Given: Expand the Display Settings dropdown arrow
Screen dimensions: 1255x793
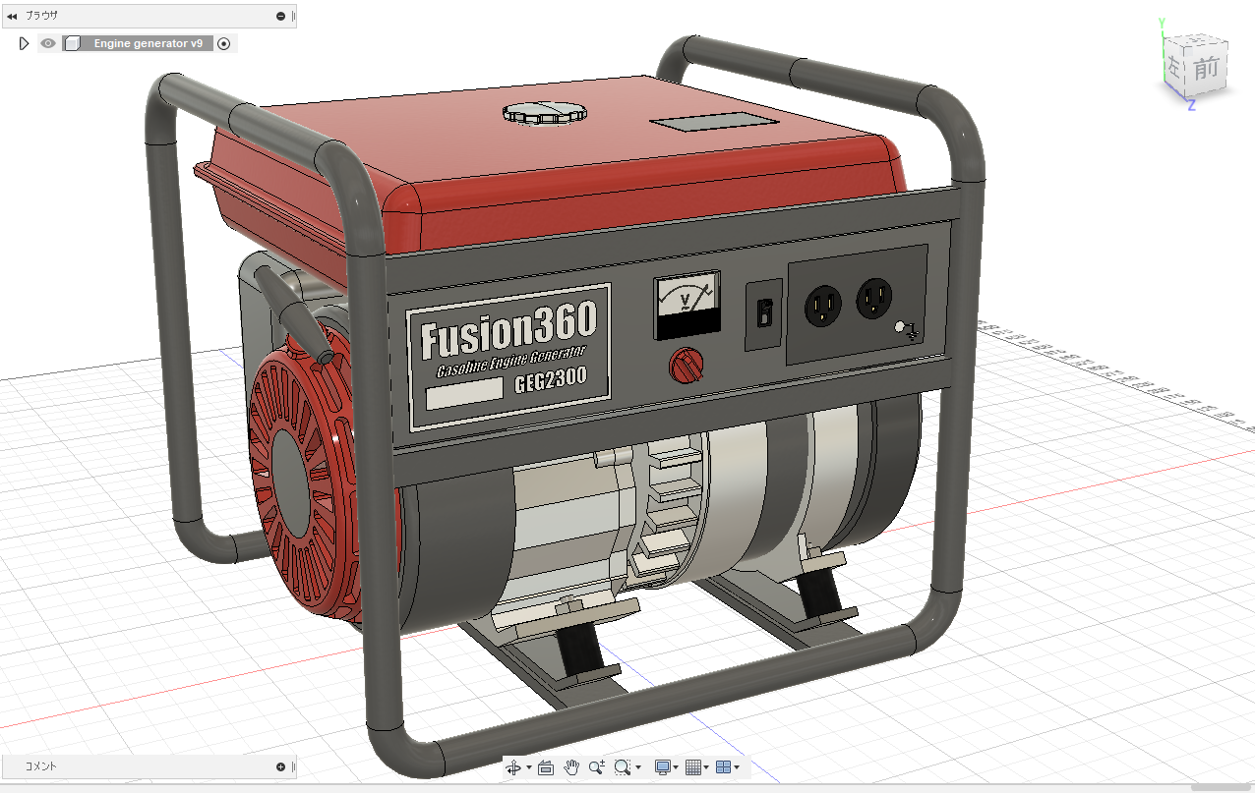Looking at the screenshot, I should point(677,768).
